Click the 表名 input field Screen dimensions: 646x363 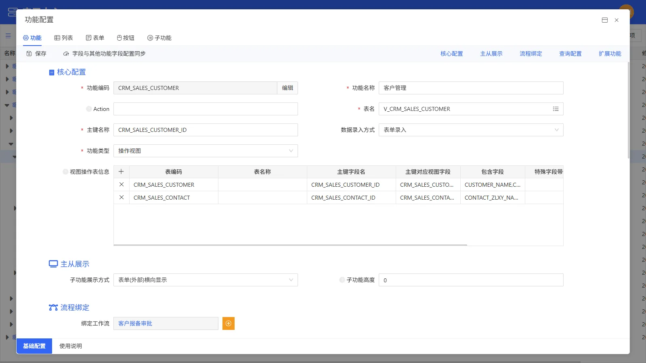(471, 109)
